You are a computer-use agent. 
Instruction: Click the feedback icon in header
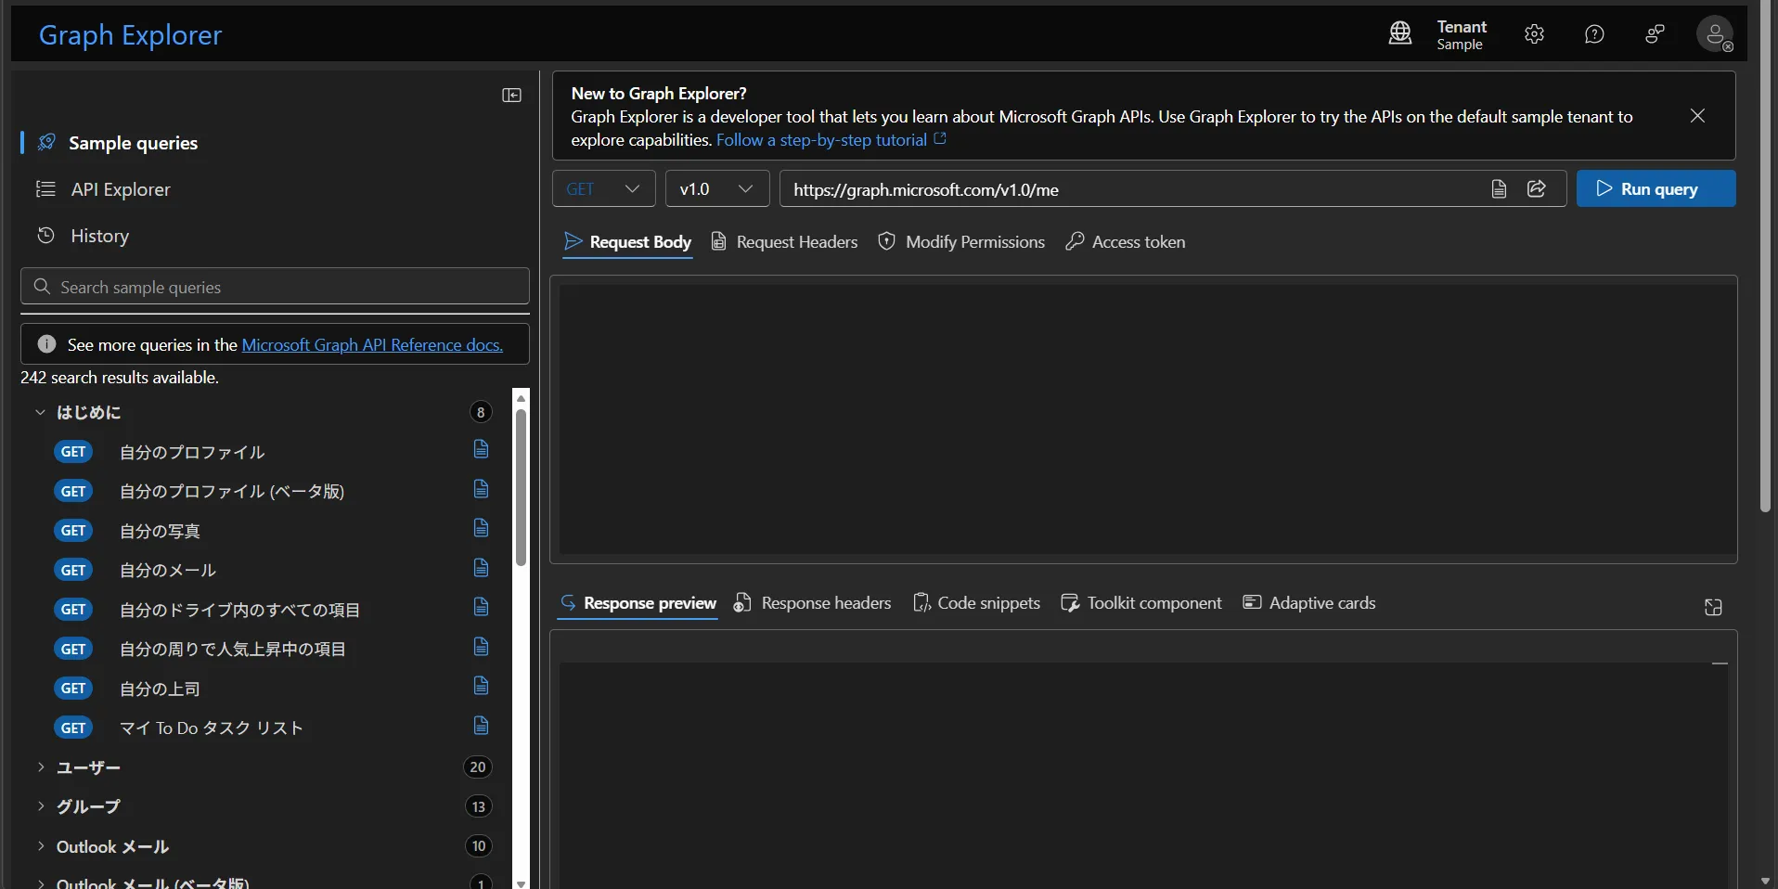coord(1655,34)
